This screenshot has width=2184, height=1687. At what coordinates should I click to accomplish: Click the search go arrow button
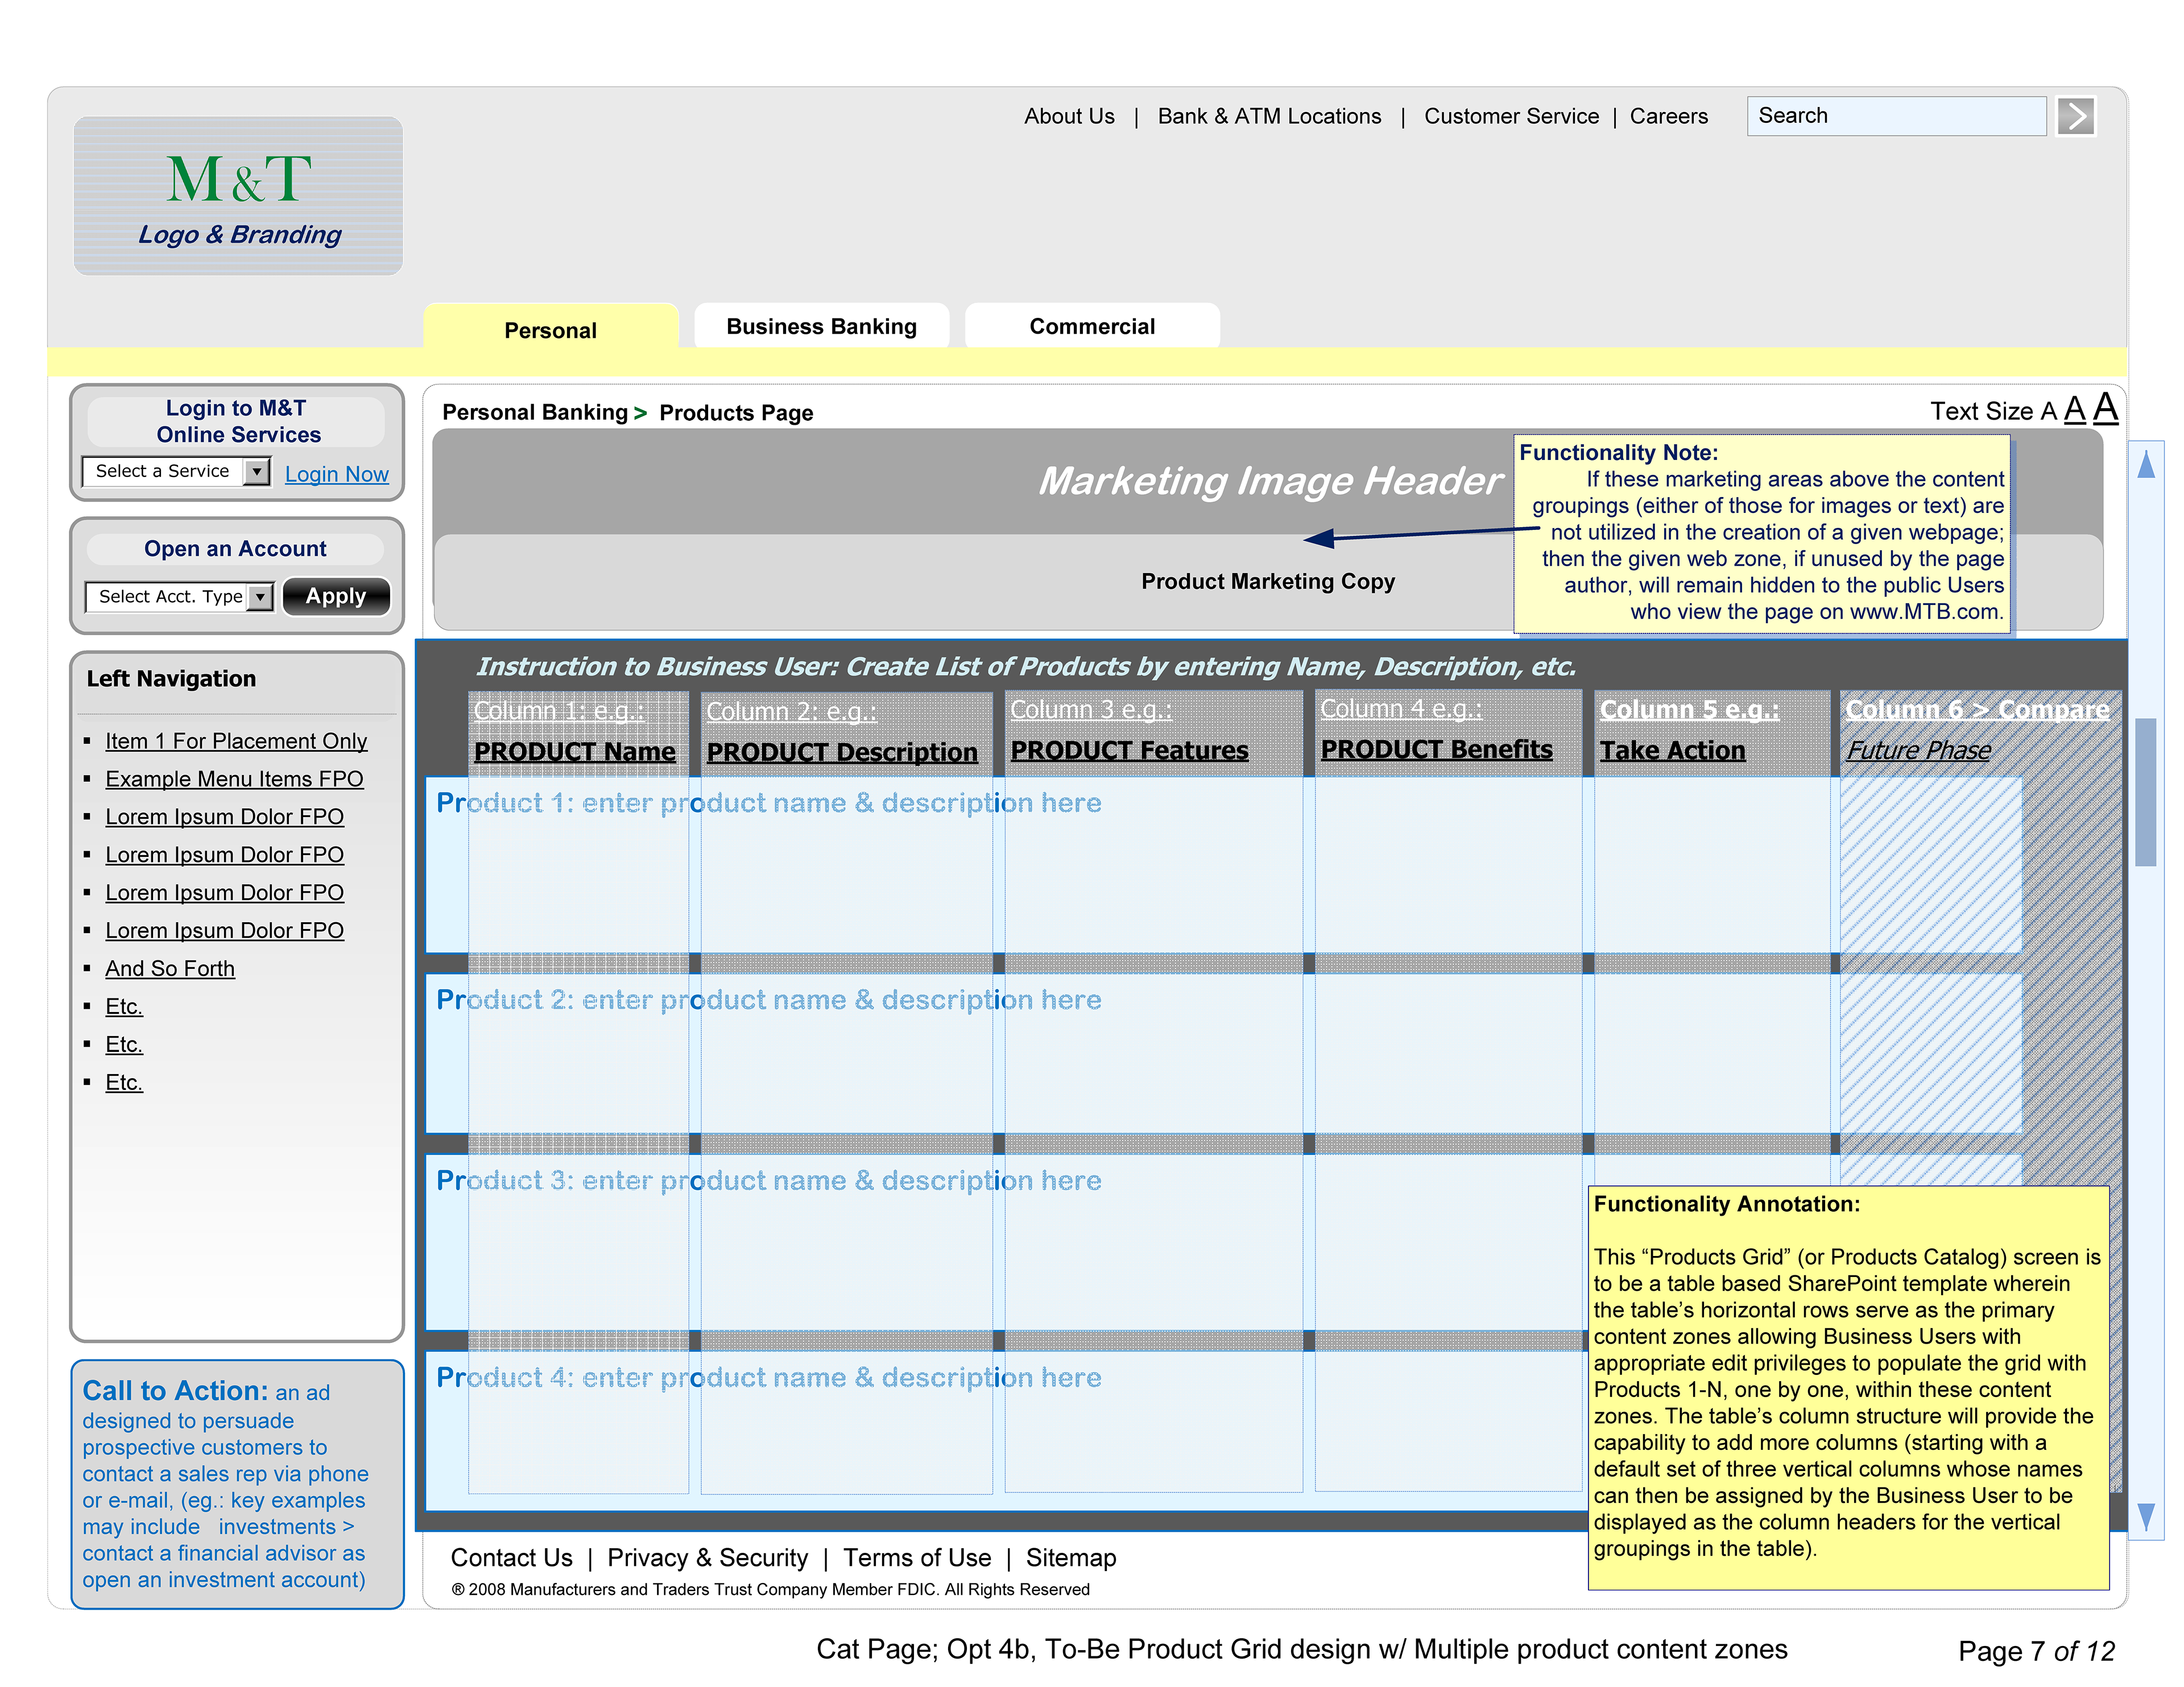click(2075, 116)
